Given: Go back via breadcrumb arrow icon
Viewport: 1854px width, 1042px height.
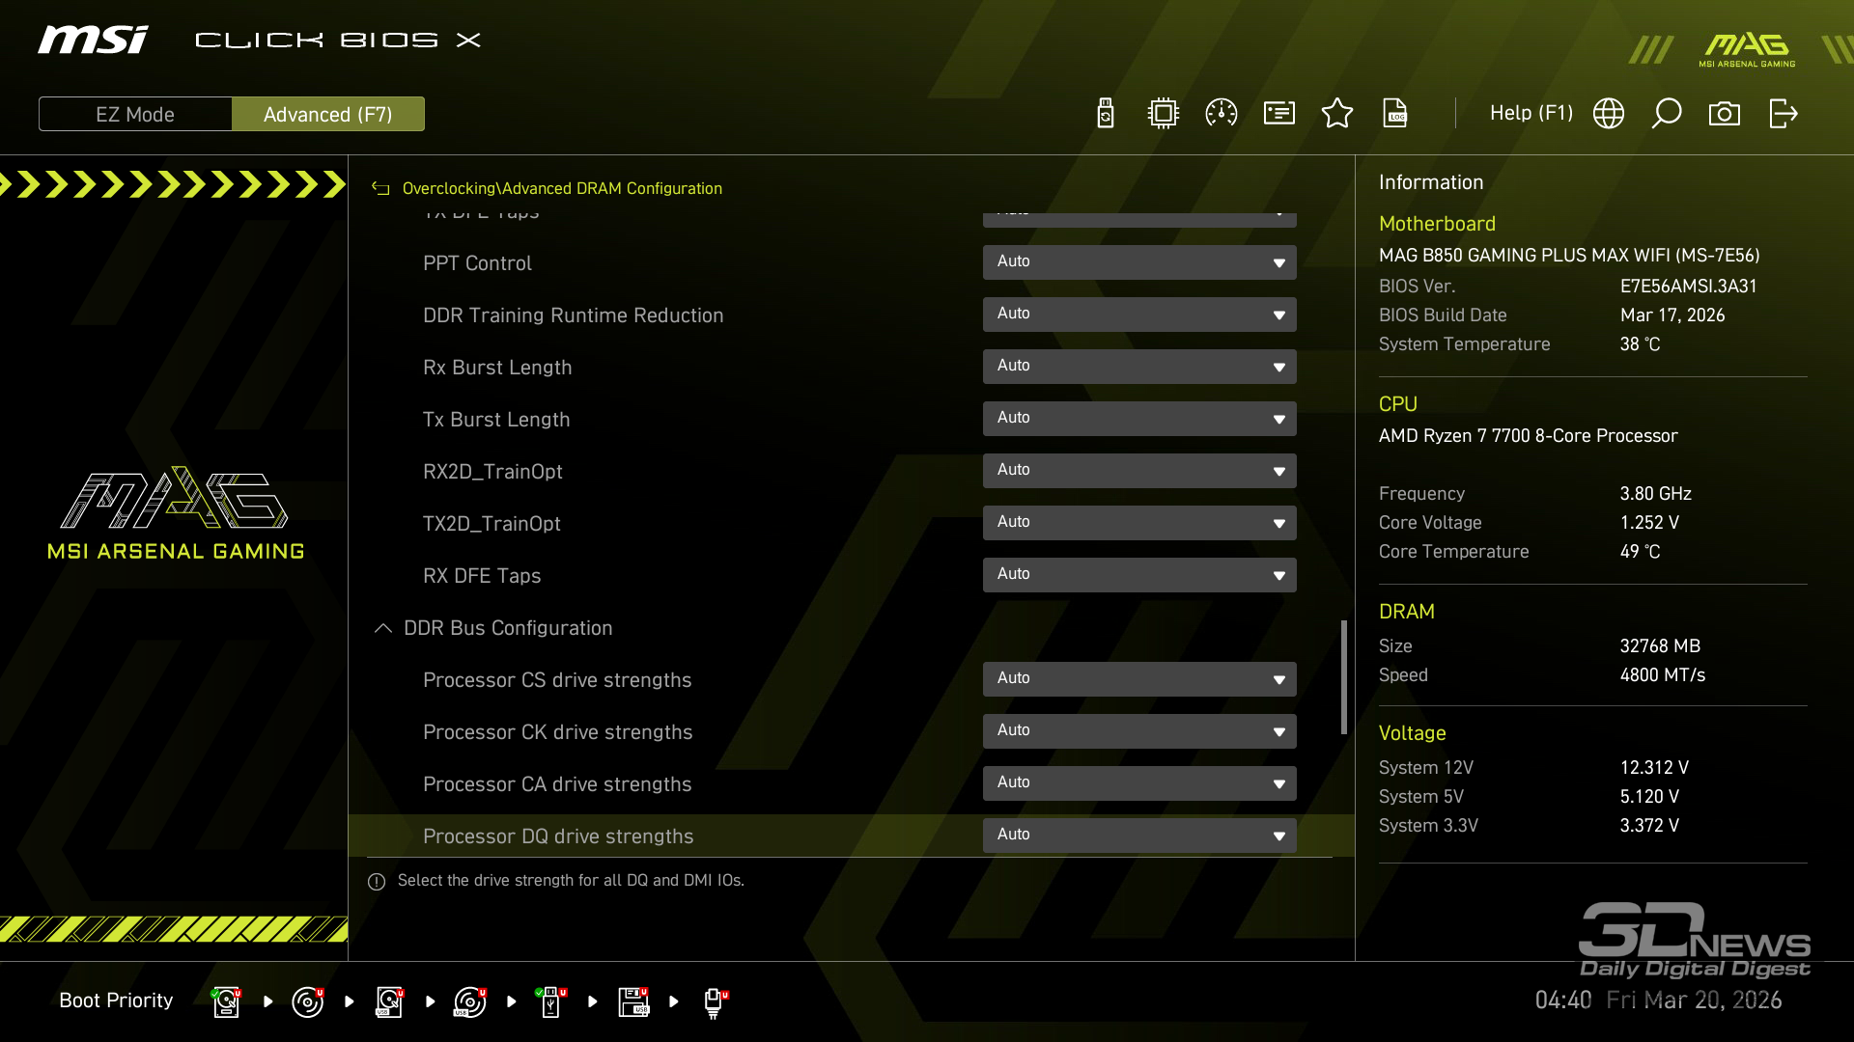Looking at the screenshot, I should 381,189.
